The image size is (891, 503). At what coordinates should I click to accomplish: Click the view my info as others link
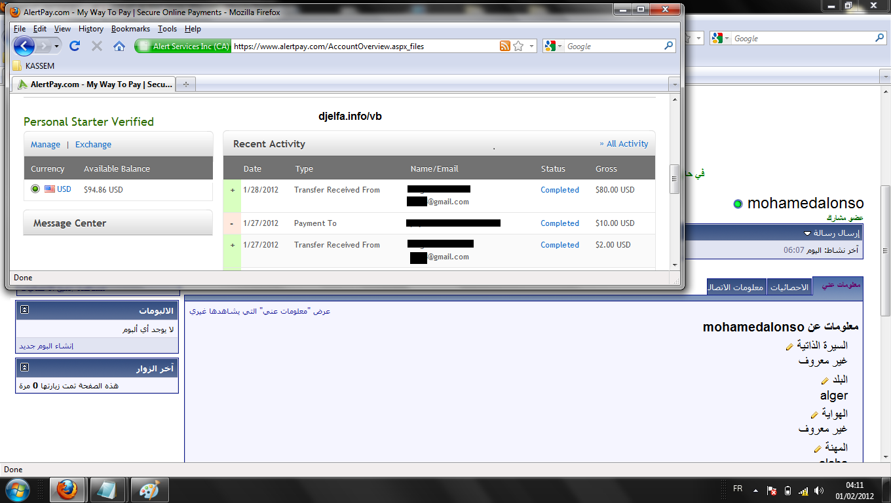click(x=260, y=311)
